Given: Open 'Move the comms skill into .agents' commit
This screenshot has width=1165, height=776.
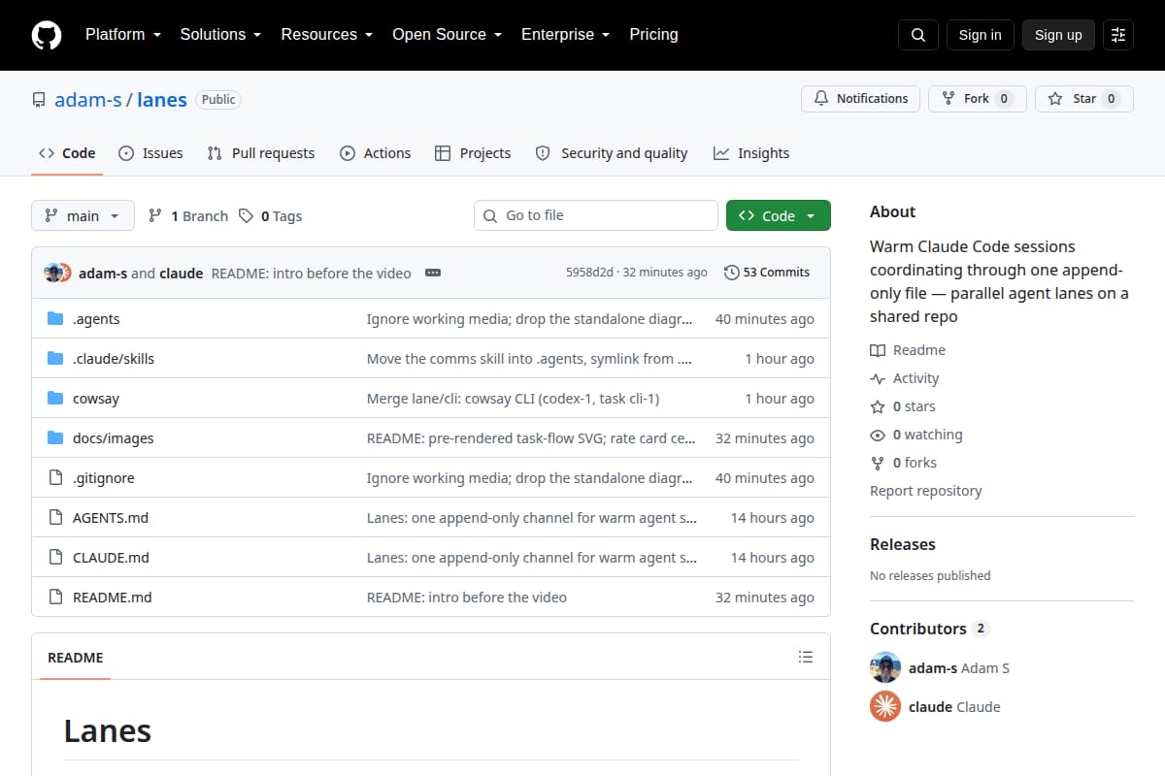Looking at the screenshot, I should point(529,359).
